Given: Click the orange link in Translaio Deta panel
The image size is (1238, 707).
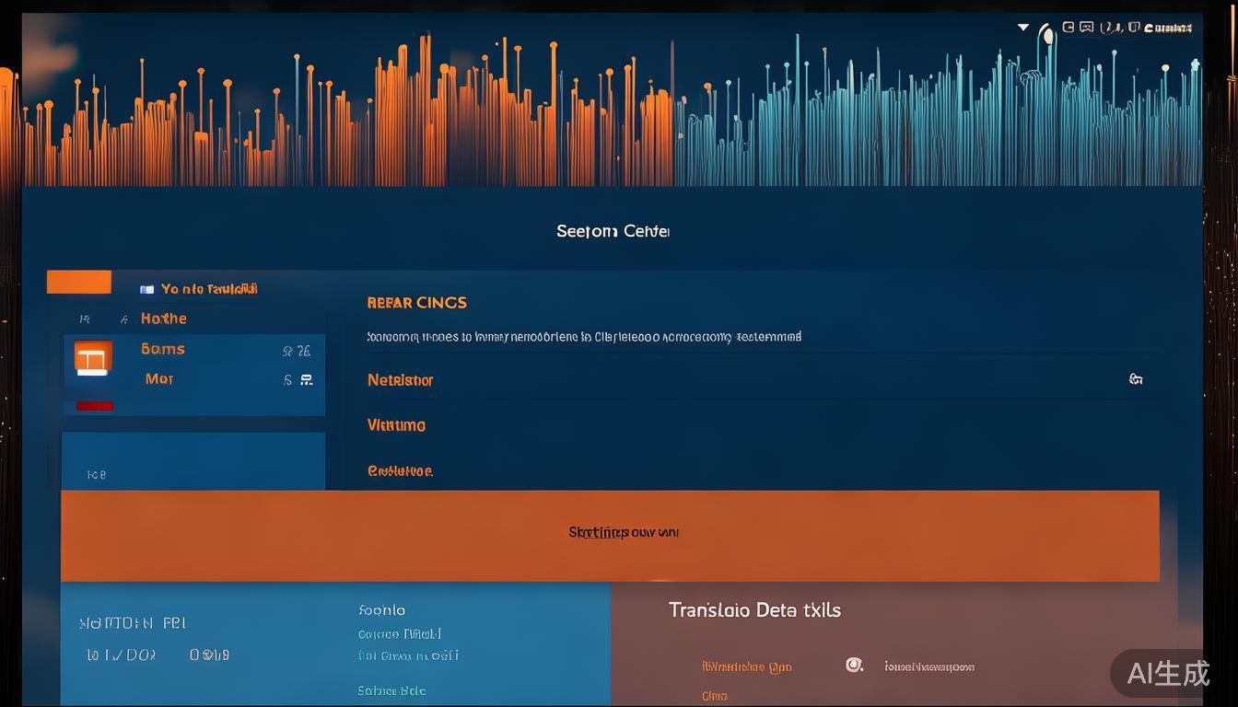Looking at the screenshot, I should click(746, 666).
